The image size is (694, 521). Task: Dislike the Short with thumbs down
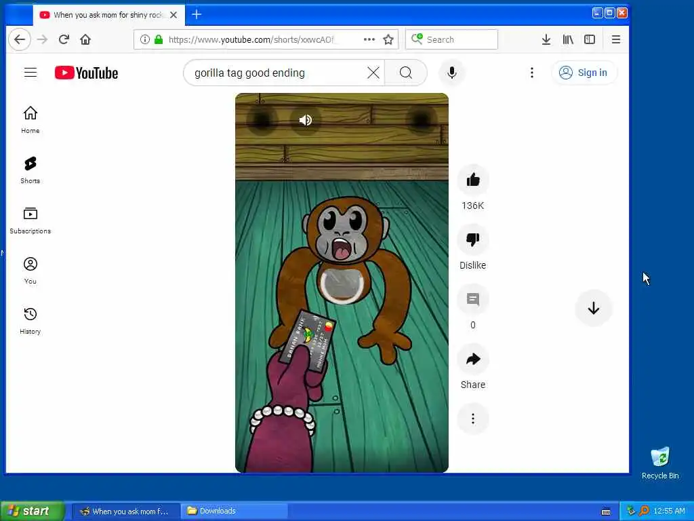coord(472,239)
